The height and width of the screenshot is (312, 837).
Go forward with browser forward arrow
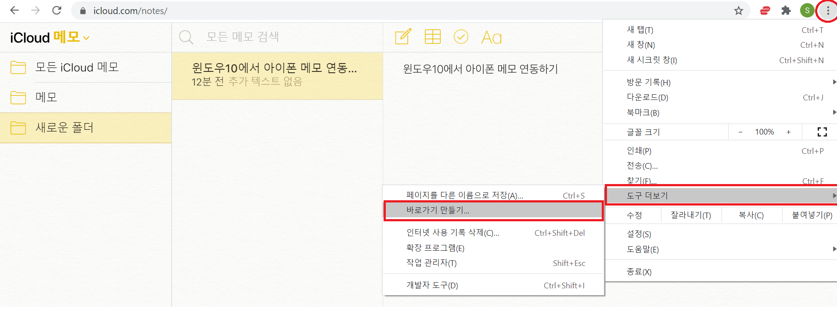[x=36, y=11]
